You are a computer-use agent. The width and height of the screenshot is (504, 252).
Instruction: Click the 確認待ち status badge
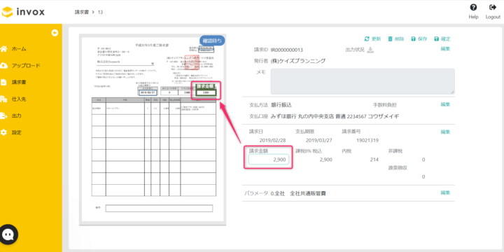click(212, 41)
